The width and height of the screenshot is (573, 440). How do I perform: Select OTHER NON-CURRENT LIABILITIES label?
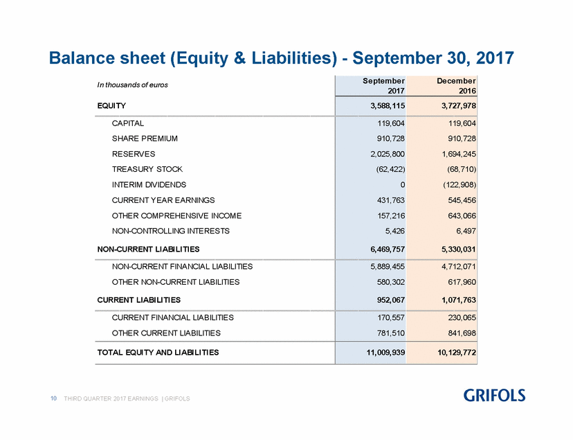176,282
